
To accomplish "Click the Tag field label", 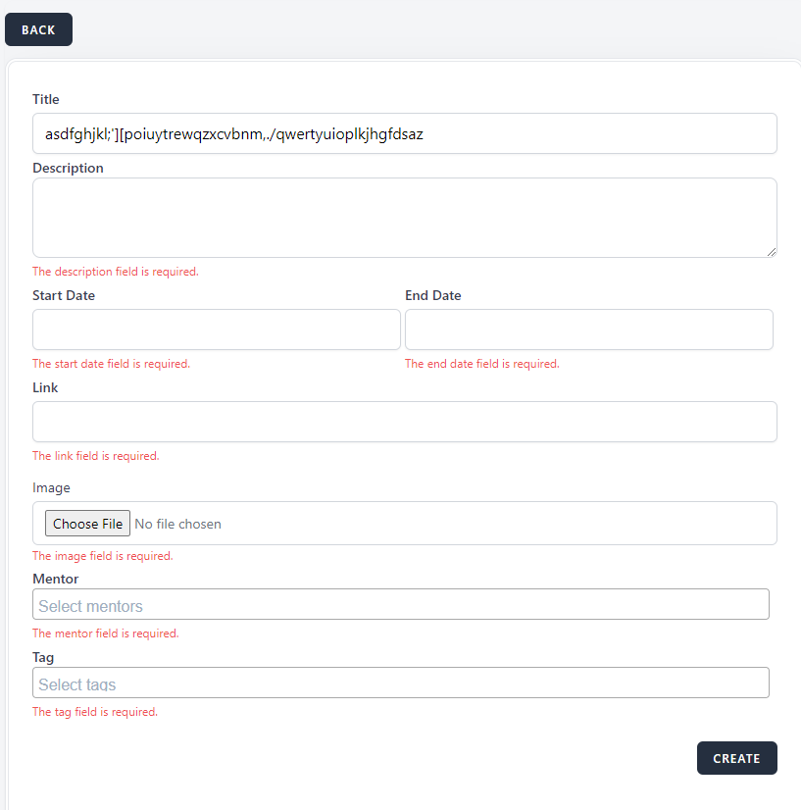I will [x=43, y=657].
